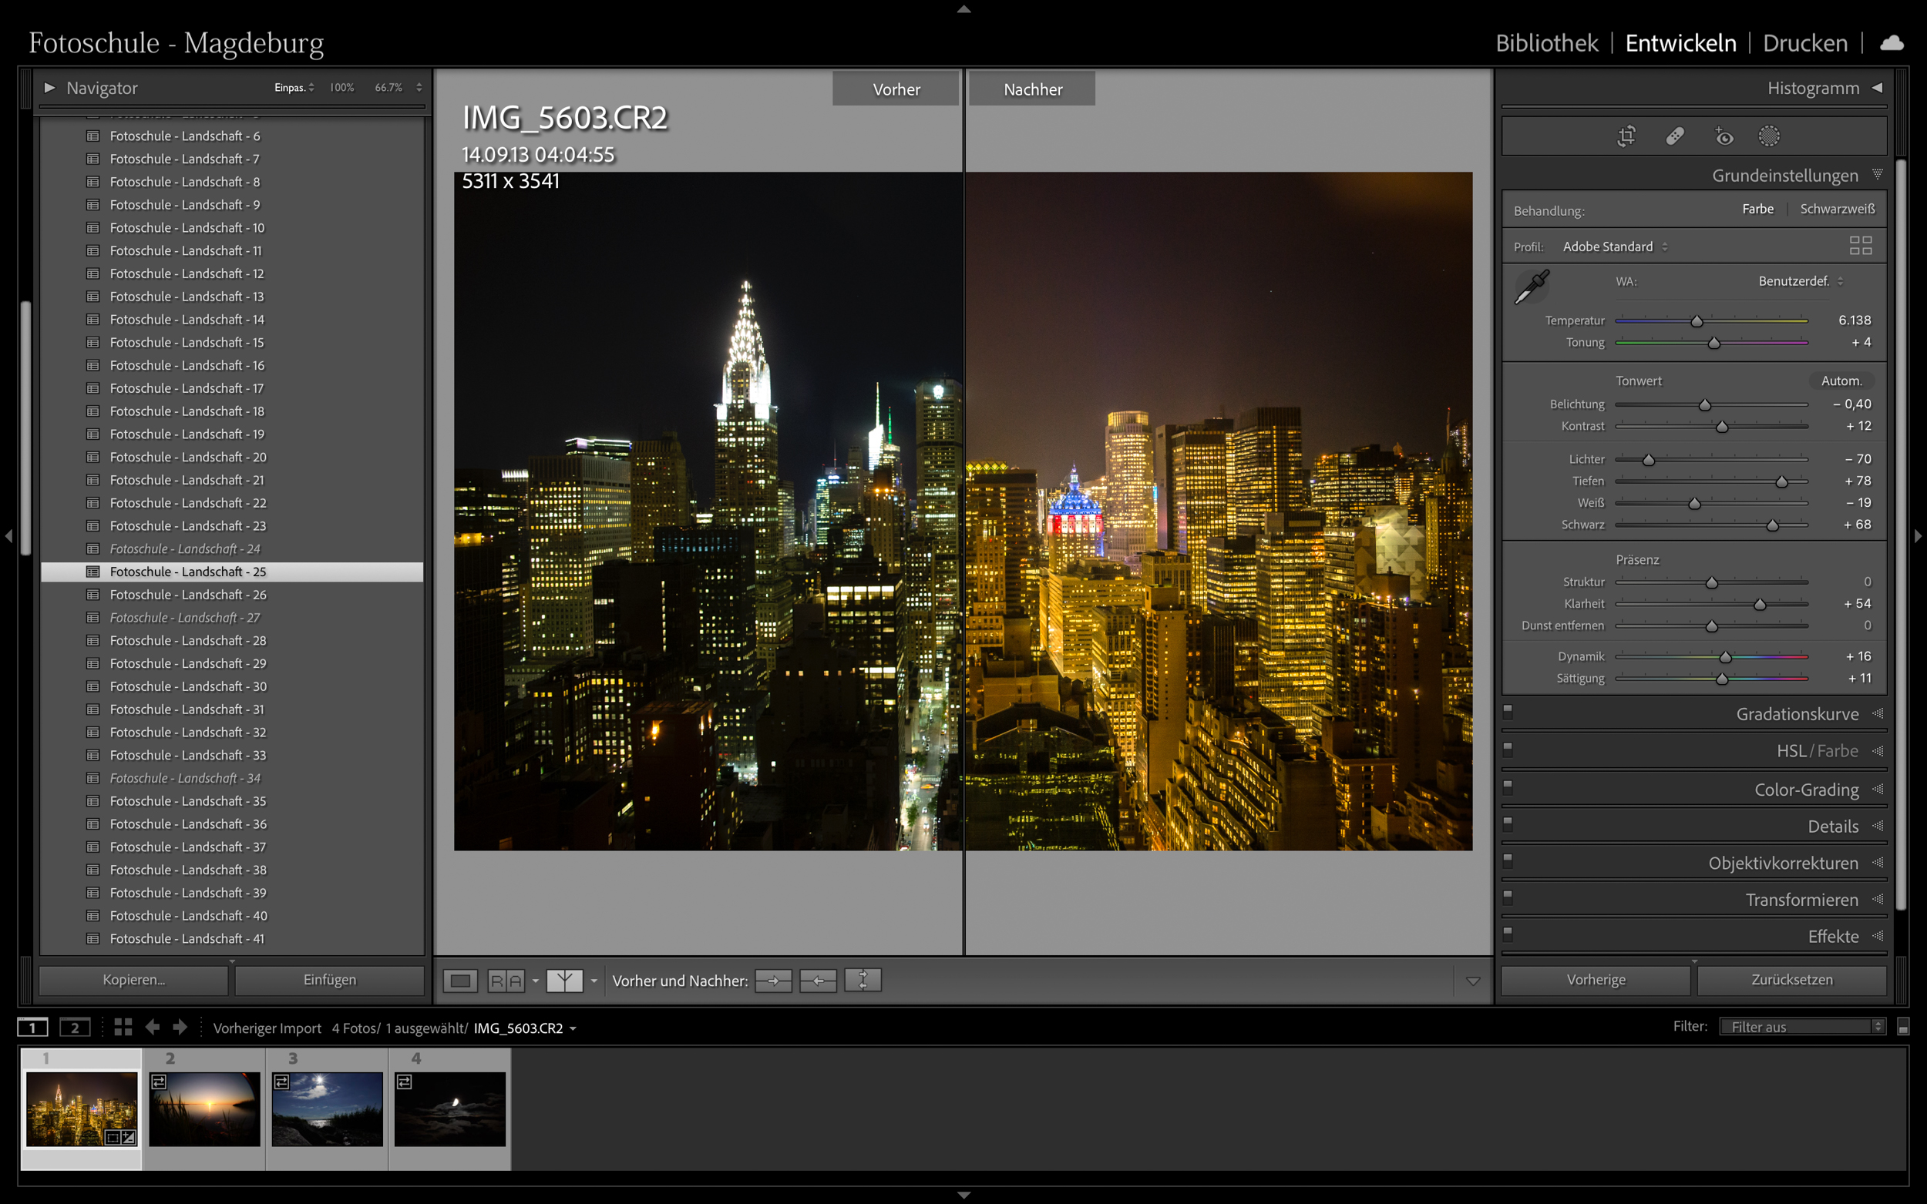Select main window display 1
This screenshot has width=1927, height=1204.
click(32, 1028)
